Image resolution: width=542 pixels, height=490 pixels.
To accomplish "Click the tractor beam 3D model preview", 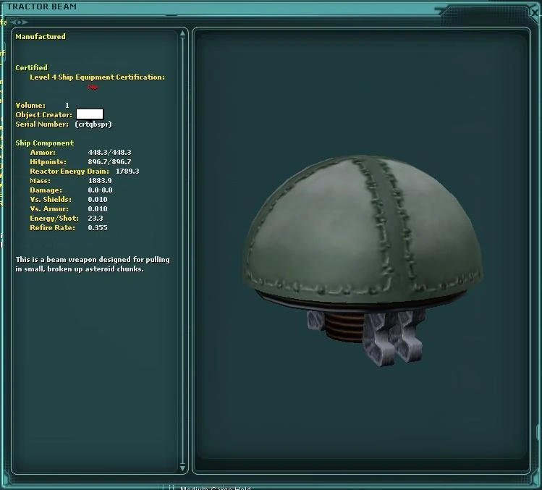I will (x=362, y=259).
